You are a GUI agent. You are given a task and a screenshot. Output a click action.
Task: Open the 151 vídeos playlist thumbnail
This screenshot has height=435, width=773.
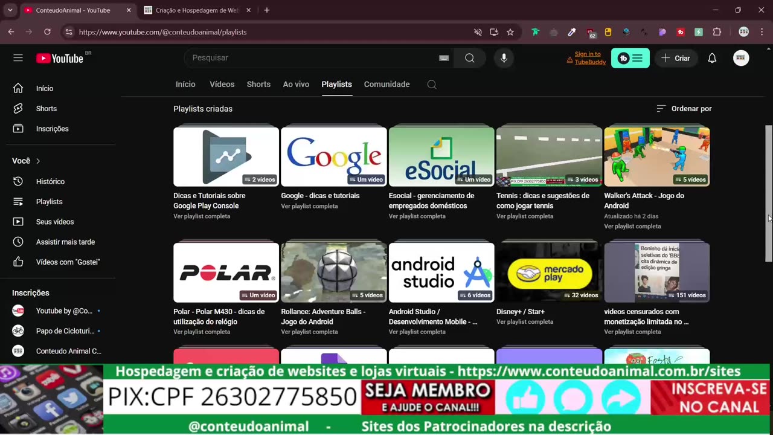[x=657, y=272]
